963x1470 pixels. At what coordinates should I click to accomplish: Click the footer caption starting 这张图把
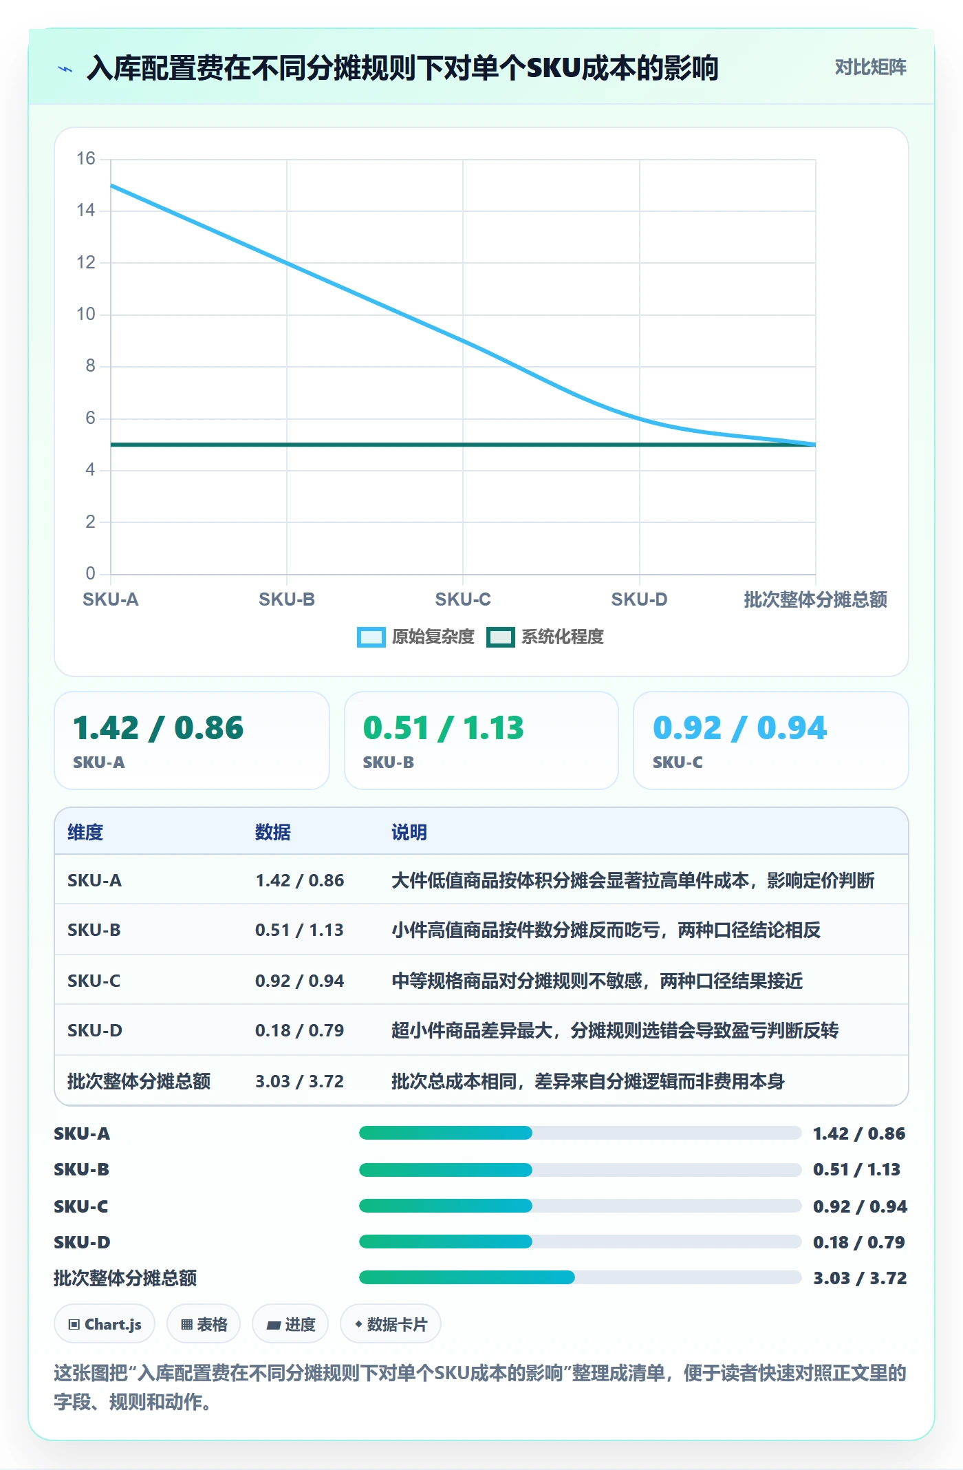[480, 1387]
